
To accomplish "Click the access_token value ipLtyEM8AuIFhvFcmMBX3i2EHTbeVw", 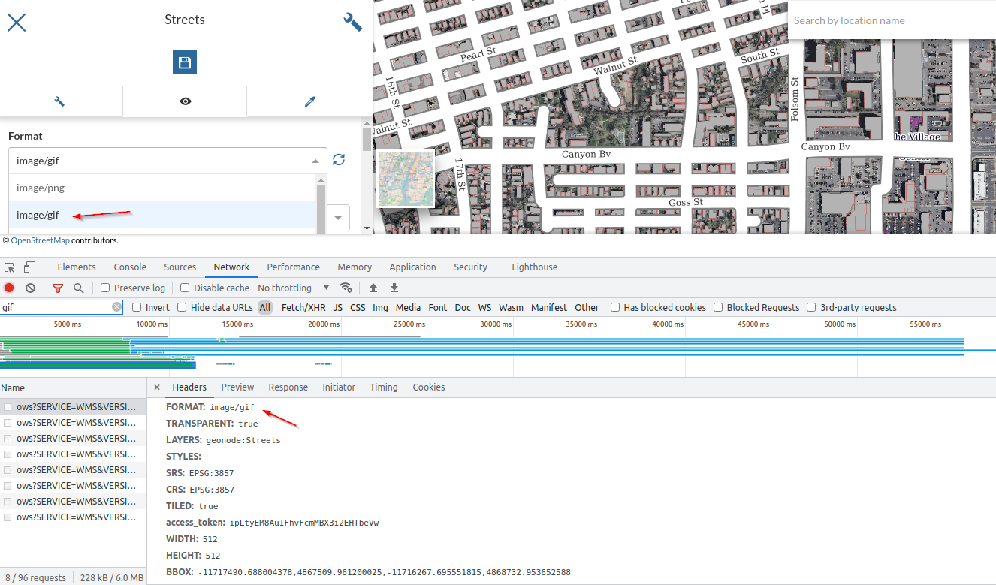I will click(x=304, y=523).
